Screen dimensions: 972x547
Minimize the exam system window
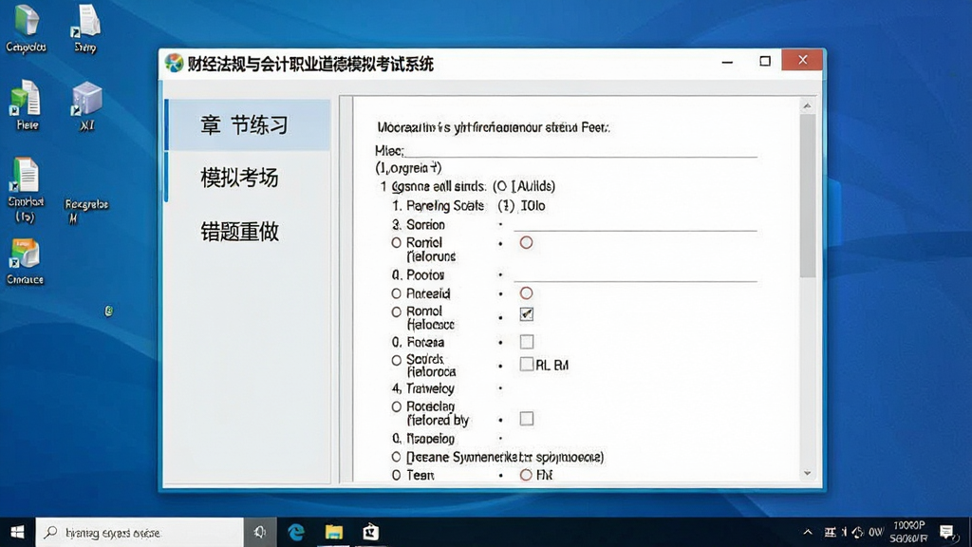[728, 62]
